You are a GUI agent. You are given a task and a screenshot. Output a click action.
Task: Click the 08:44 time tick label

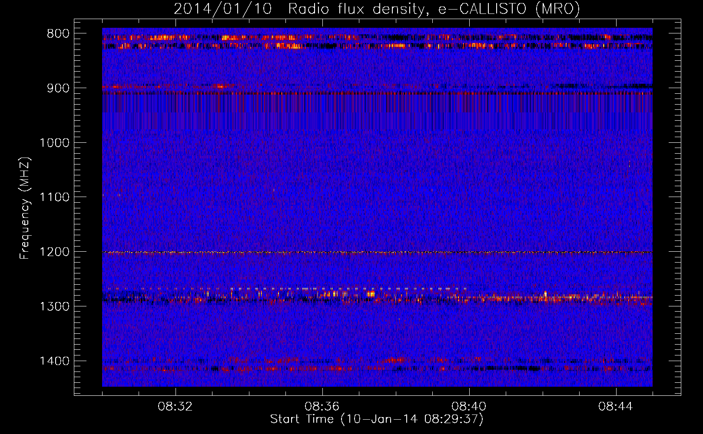[616, 407]
